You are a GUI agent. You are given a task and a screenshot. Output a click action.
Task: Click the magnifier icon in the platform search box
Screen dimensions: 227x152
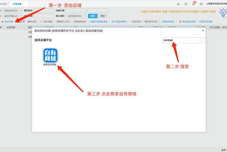coord(201,40)
